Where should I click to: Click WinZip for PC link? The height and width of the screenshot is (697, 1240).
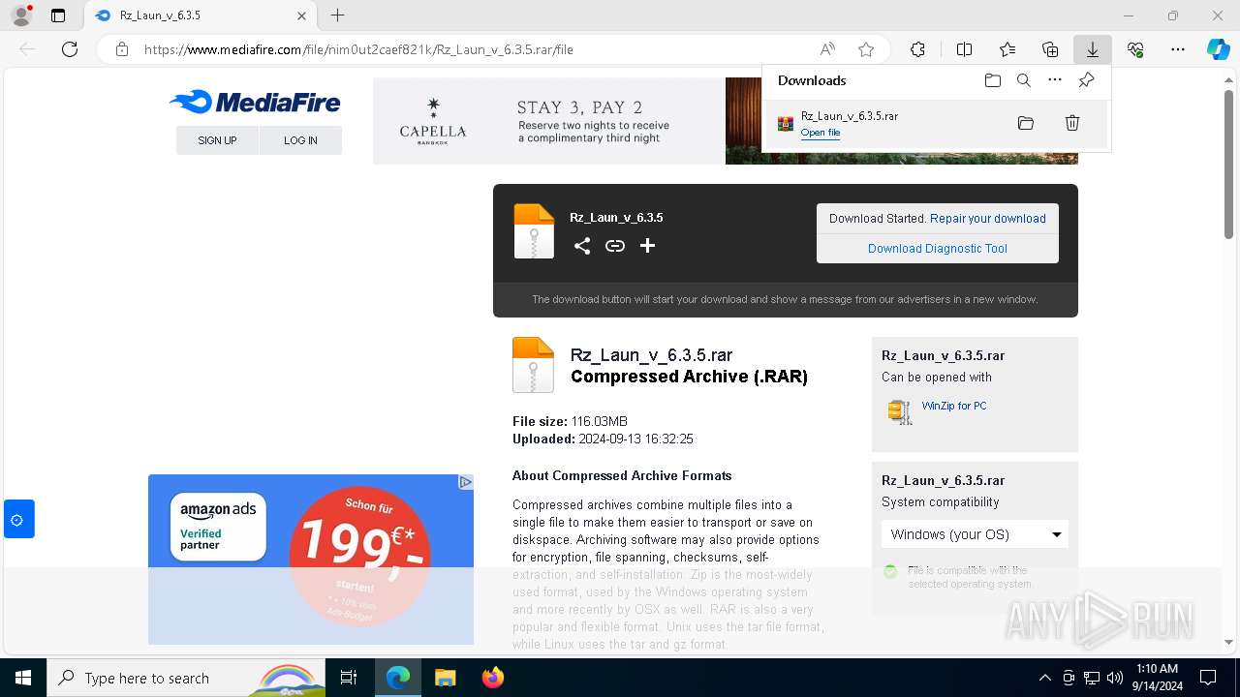click(954, 407)
